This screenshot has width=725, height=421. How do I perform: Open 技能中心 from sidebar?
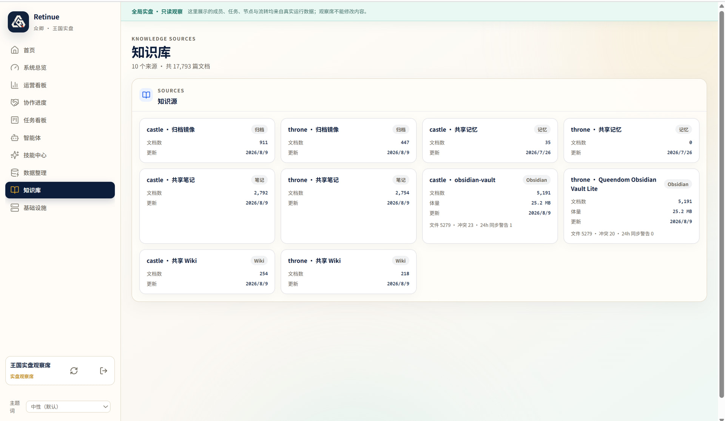(60, 155)
